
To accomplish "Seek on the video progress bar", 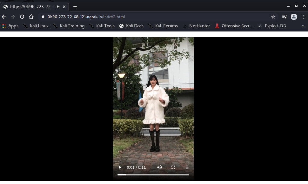I will (x=153, y=175).
